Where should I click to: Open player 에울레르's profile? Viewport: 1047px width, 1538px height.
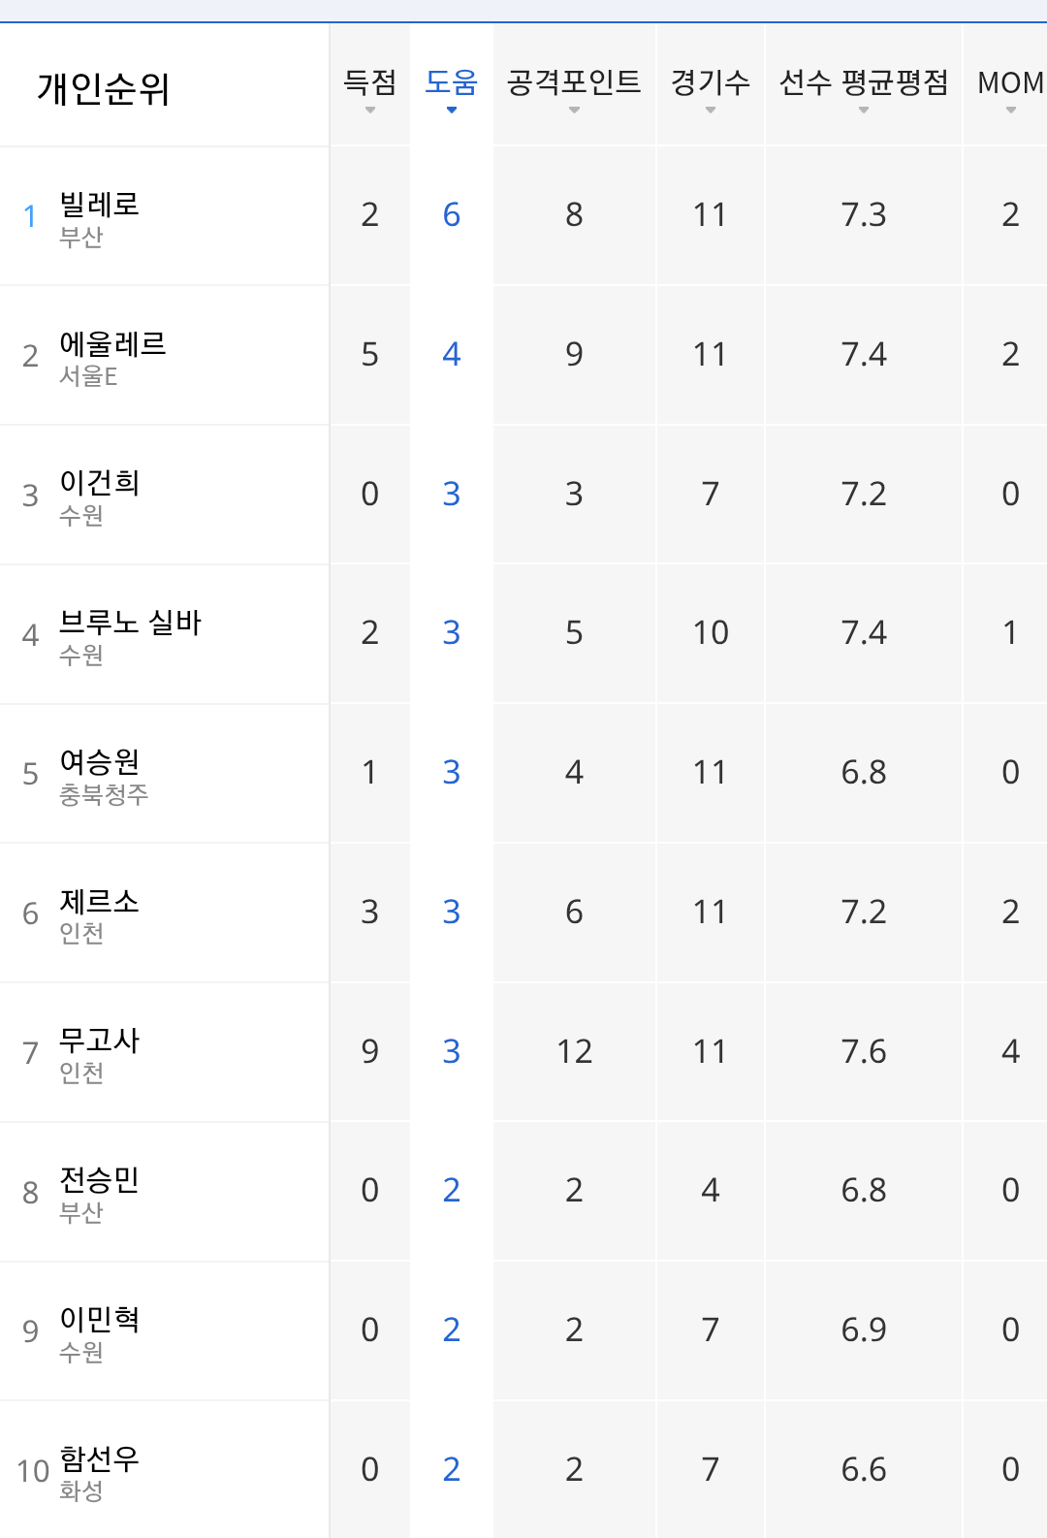coord(112,344)
